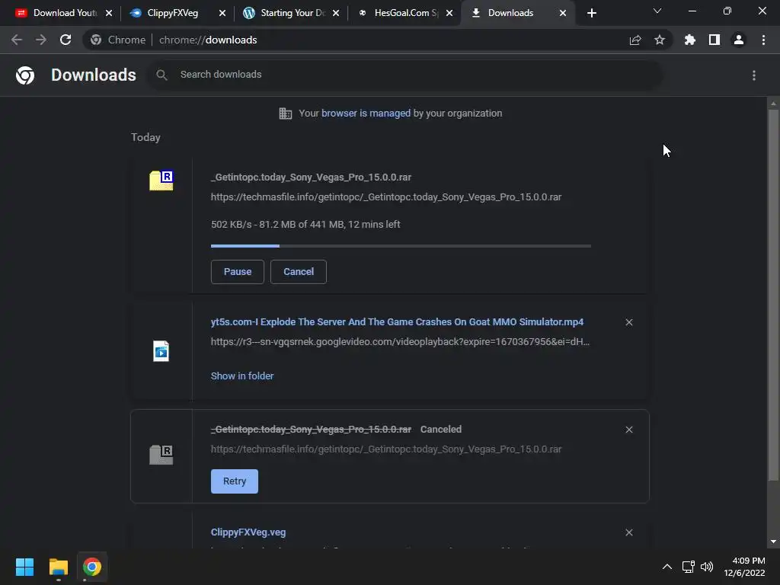Click the Chrome taskbar icon
The width and height of the screenshot is (780, 585).
91,567
